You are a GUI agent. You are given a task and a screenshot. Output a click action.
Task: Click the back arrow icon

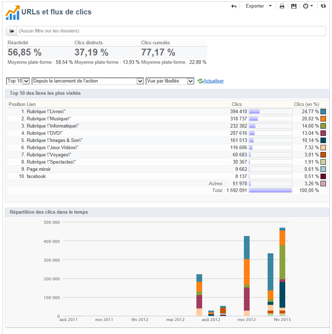coord(234,6)
